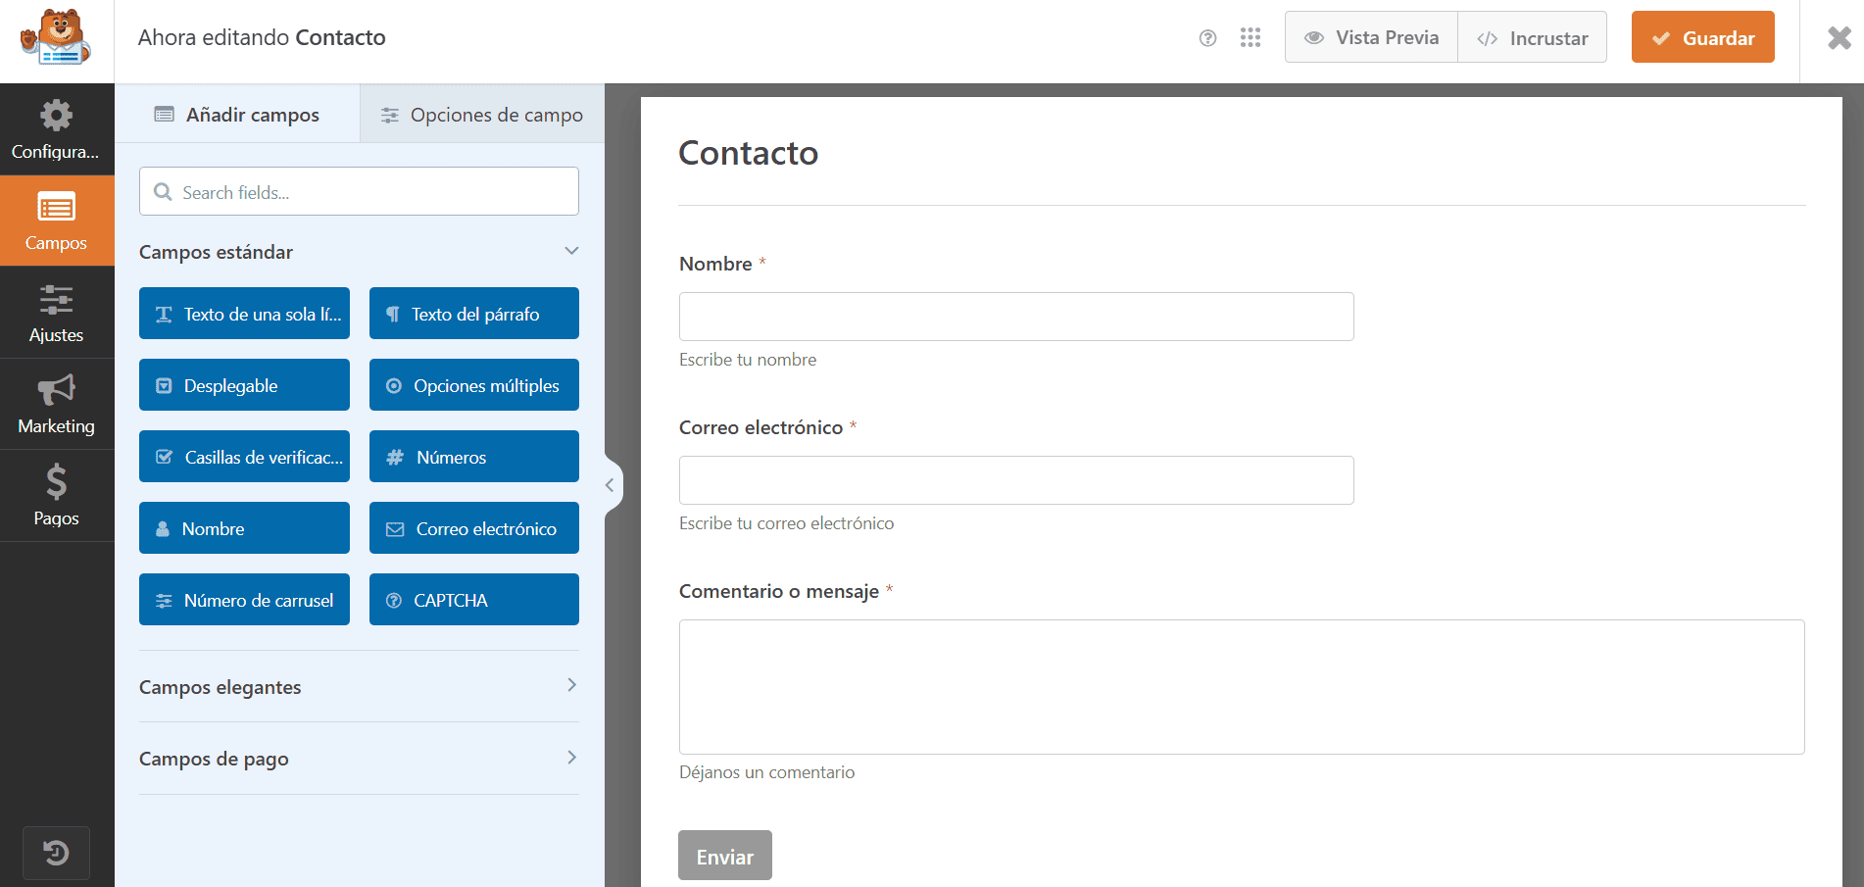The image size is (1864, 887).
Task: Open the Pagos dollar panel
Action: pyautogui.click(x=56, y=496)
